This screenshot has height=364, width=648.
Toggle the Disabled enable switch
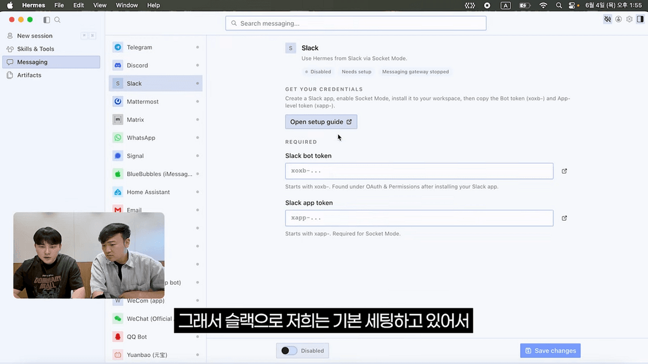tap(289, 351)
